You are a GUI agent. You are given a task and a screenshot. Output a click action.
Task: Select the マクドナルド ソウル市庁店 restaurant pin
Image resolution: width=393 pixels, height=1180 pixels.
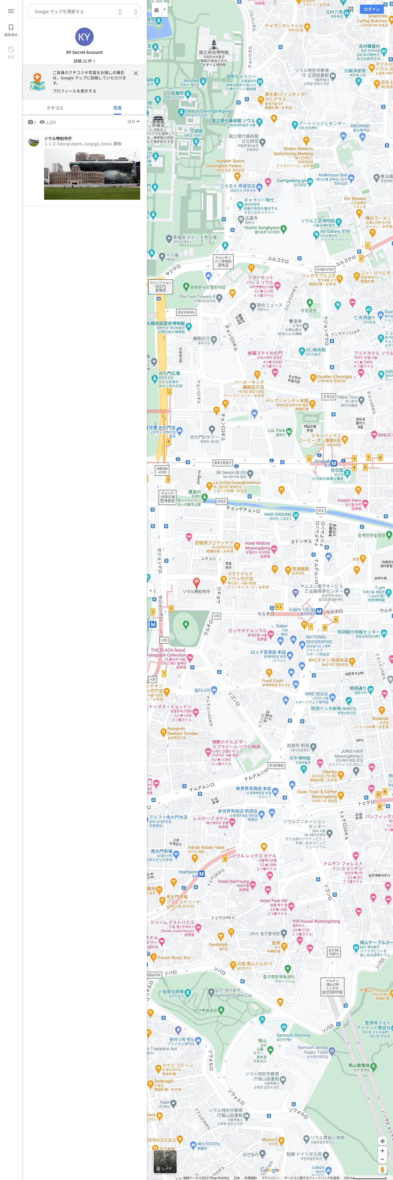click(x=223, y=580)
